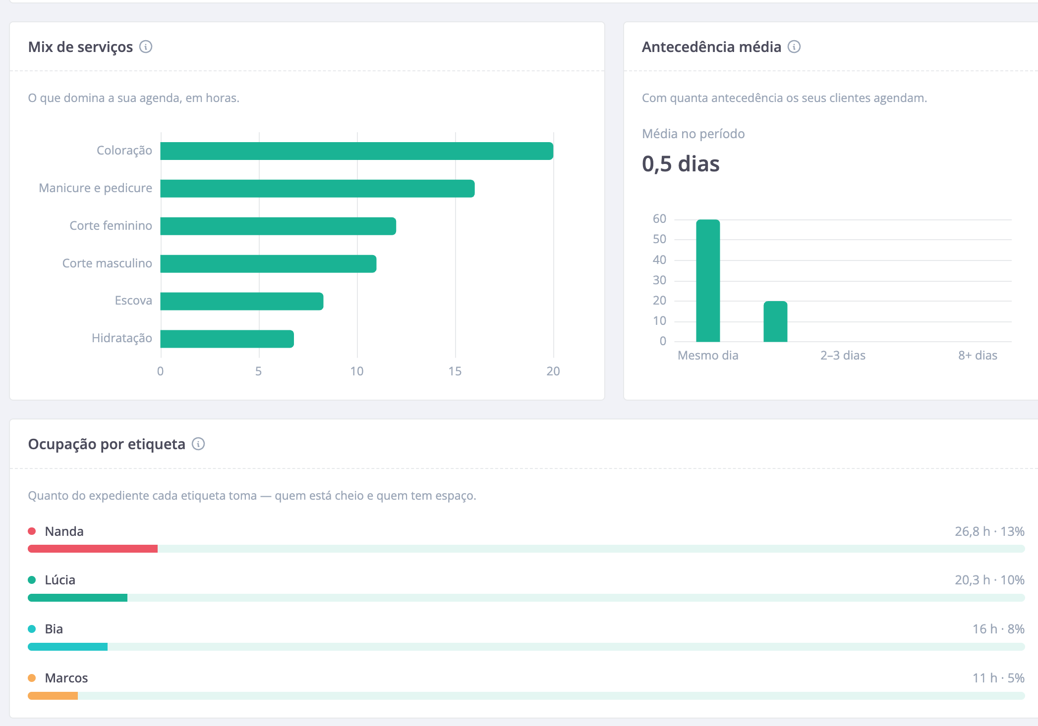Click the green dot beside Lúcia

(32, 580)
